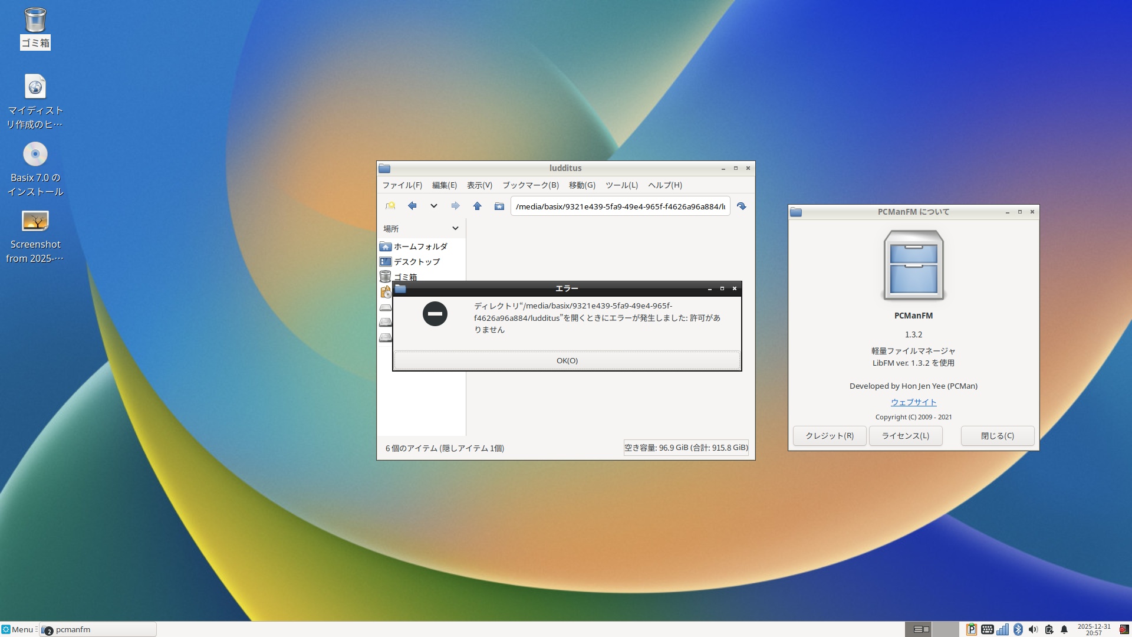Click the home folder toolbar icon
1132x637 pixels.
499,206
